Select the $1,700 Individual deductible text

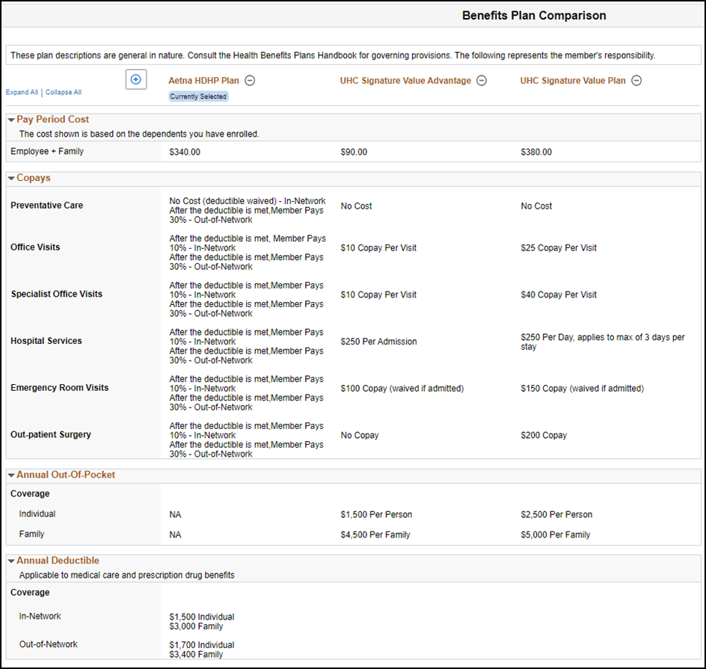(202, 644)
